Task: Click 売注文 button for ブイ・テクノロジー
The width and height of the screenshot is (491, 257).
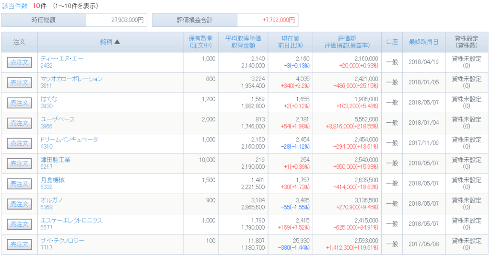Action: click(19, 245)
